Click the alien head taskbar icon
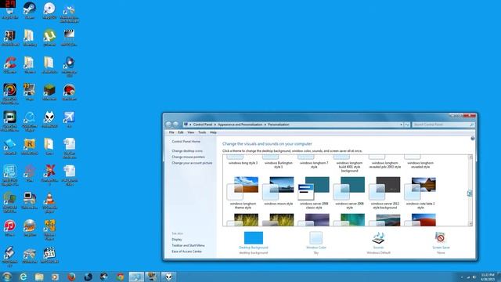Viewport: 501px width, 282px height. [x=168, y=277]
